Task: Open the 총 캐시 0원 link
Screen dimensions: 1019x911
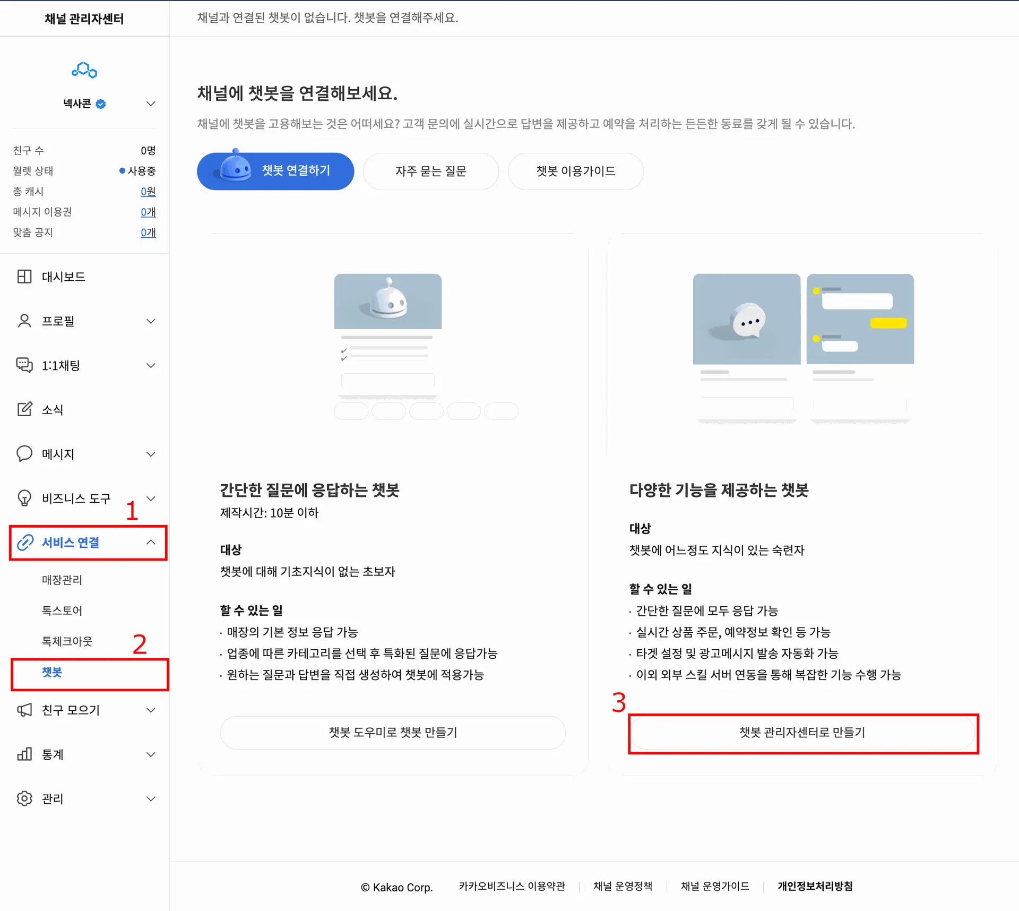Action: click(148, 192)
